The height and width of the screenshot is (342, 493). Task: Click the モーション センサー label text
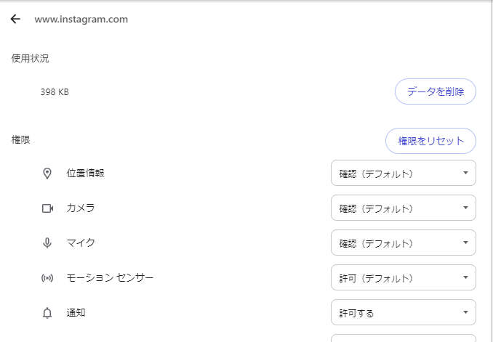point(110,277)
